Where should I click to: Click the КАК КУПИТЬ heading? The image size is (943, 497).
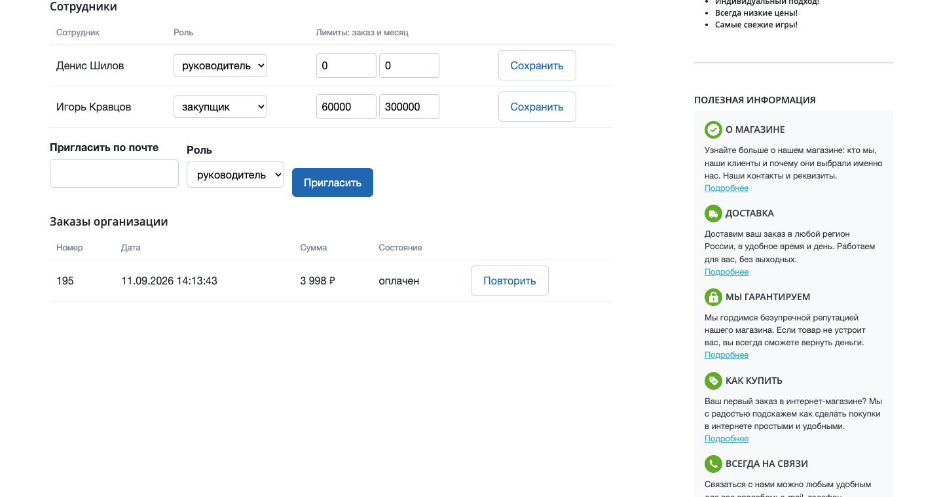754,381
